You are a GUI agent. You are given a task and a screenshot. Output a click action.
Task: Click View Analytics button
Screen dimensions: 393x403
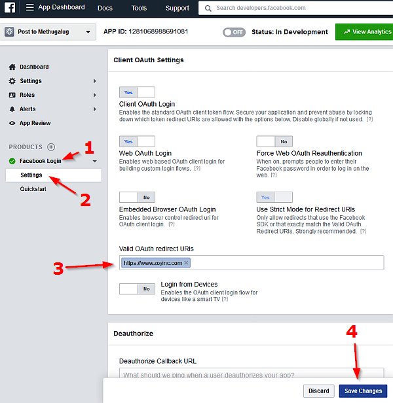[364, 32]
